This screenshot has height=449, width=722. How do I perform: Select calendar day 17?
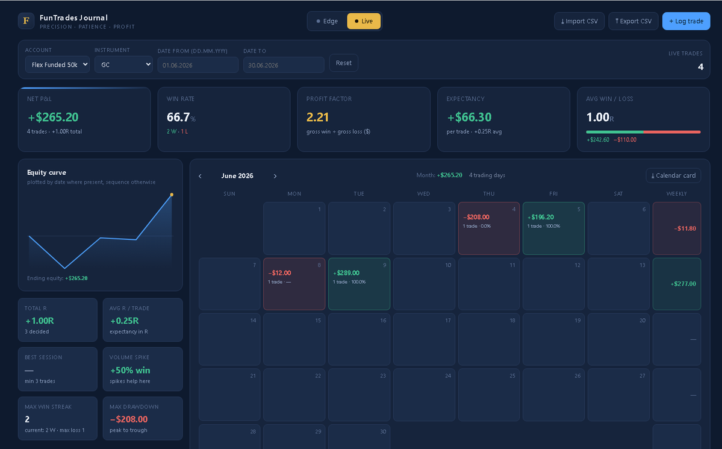(423, 340)
